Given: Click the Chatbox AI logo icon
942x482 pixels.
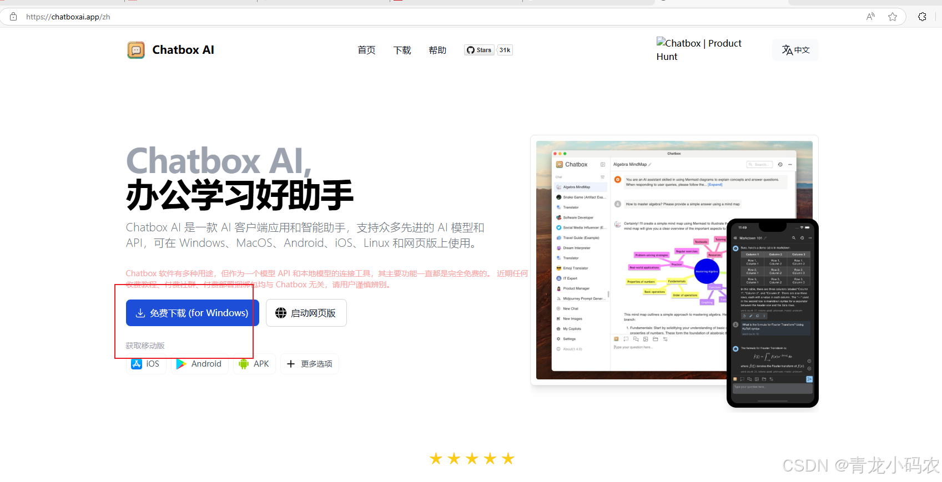Looking at the screenshot, I should coord(136,50).
